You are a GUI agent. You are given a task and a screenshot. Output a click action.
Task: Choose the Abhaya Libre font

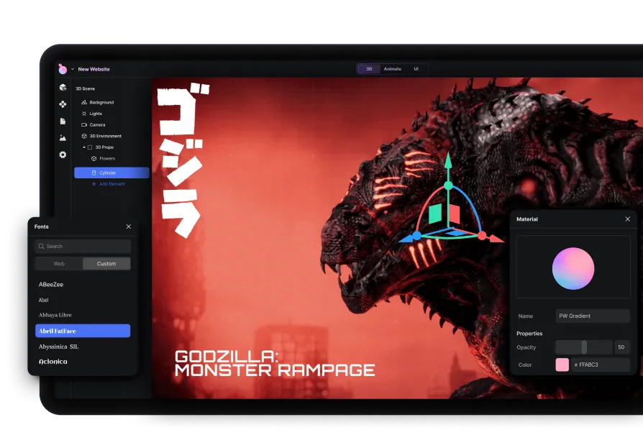[55, 315]
